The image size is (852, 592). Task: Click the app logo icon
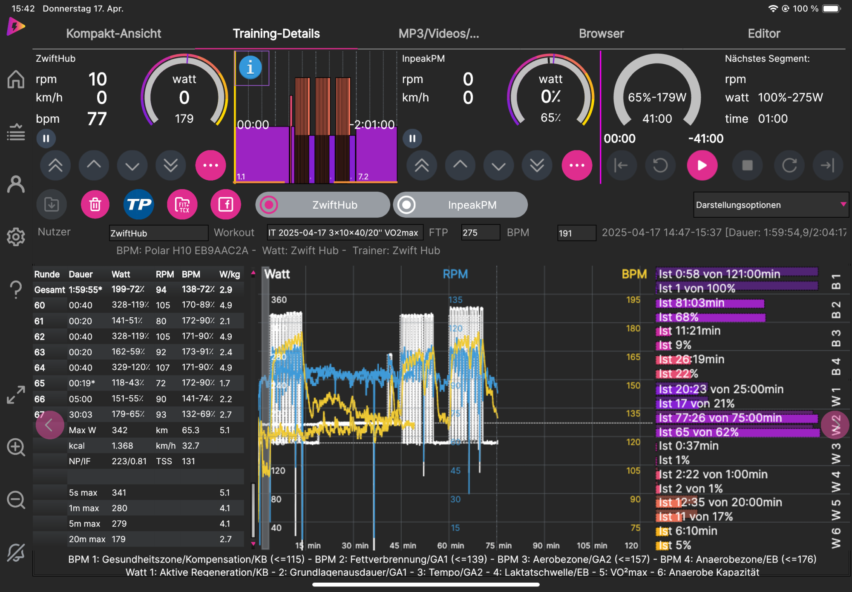coord(16,26)
